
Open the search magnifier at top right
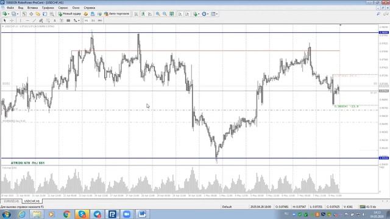click(x=378, y=14)
